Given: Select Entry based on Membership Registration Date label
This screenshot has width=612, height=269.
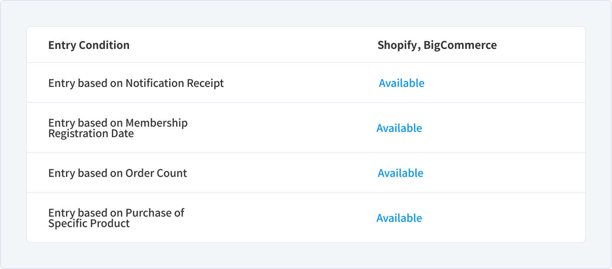Looking at the screenshot, I should [118, 128].
